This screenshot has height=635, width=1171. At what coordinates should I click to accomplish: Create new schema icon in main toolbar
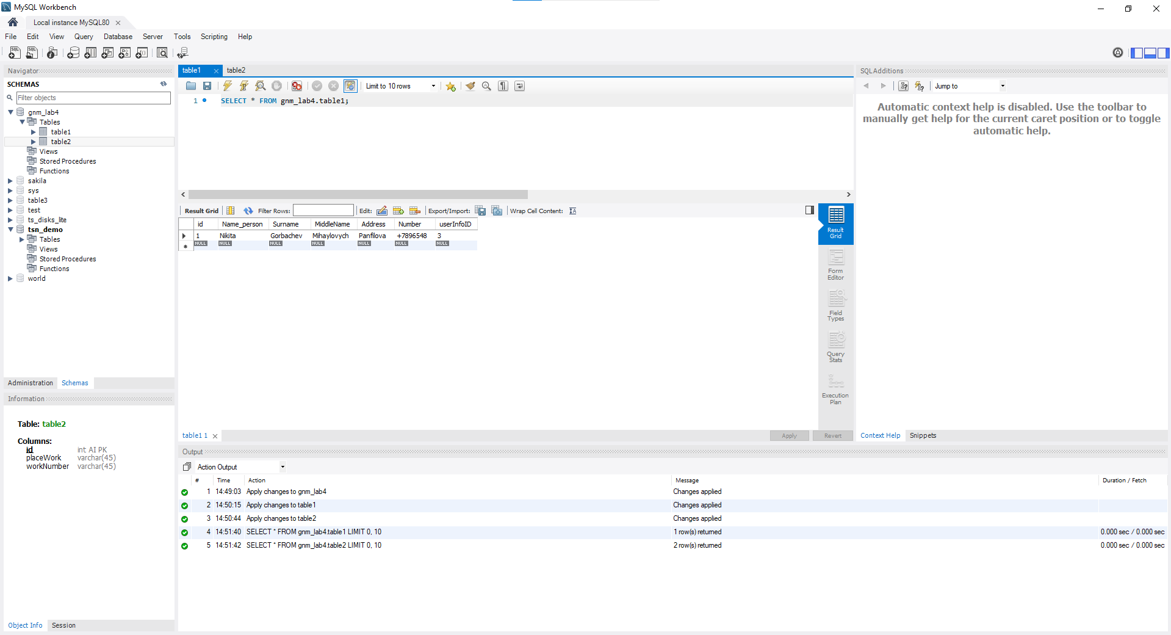pyautogui.click(x=73, y=53)
